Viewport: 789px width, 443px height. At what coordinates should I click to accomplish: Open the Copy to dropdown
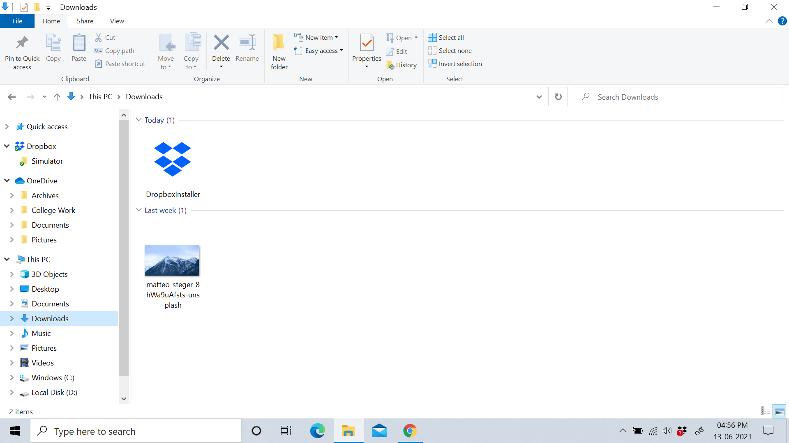point(191,52)
